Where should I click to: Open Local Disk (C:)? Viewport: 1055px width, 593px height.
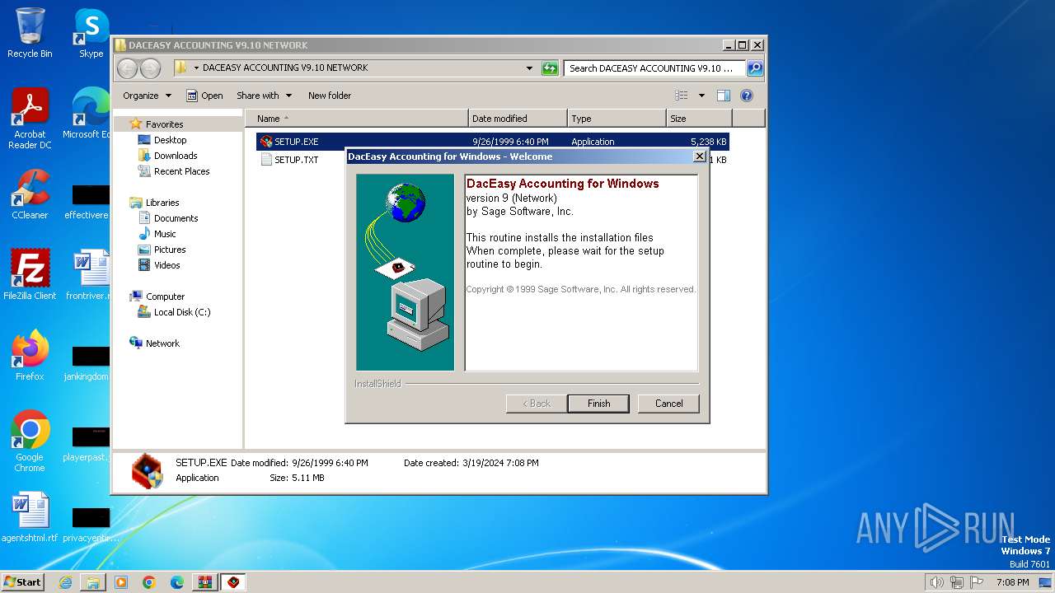(x=181, y=312)
